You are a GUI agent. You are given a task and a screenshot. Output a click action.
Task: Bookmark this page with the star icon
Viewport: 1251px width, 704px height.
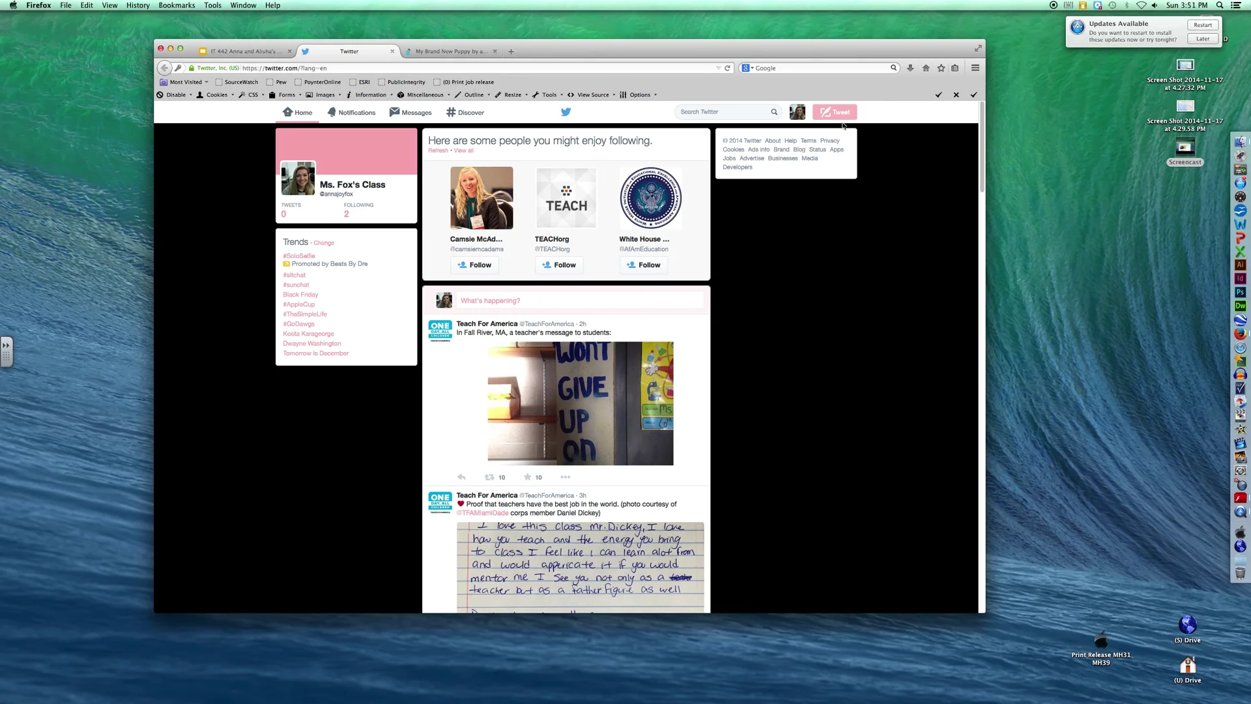941,68
